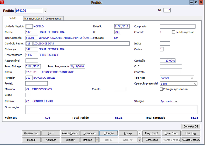The width and height of the screenshot is (205, 146).
Task: Click the empty Contrato field
Action: [x=170, y=72]
